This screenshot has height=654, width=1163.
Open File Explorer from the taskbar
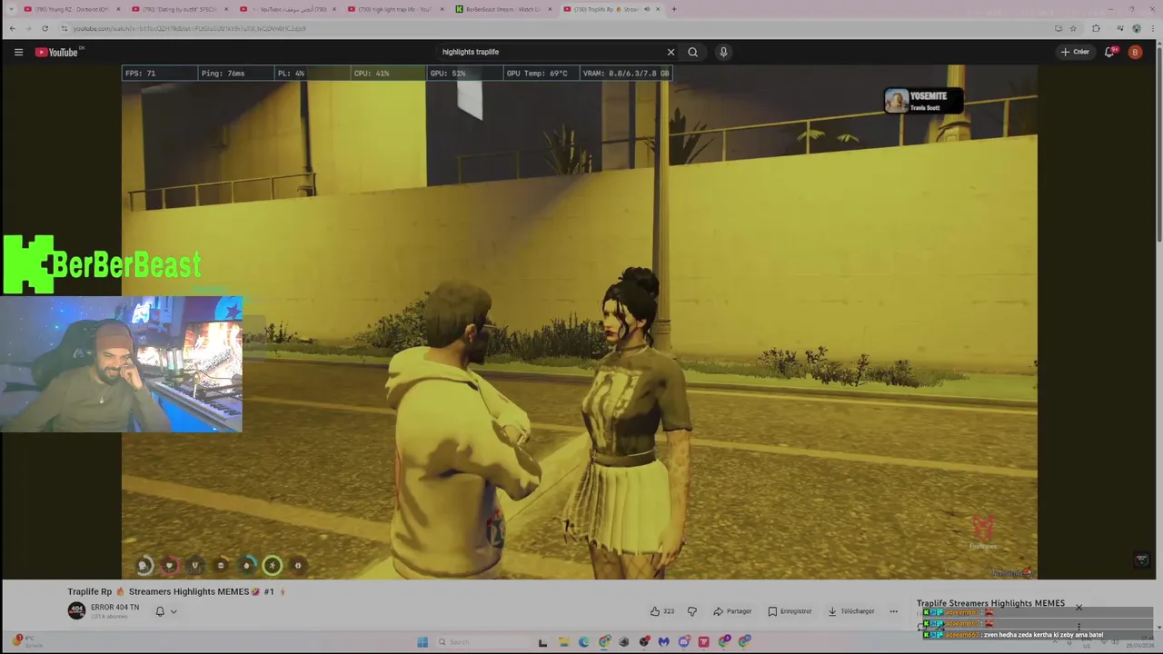tap(563, 642)
